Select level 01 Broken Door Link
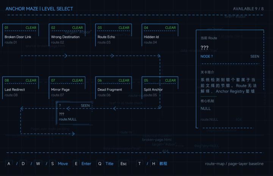This screenshot has height=176, width=273. 20,35
